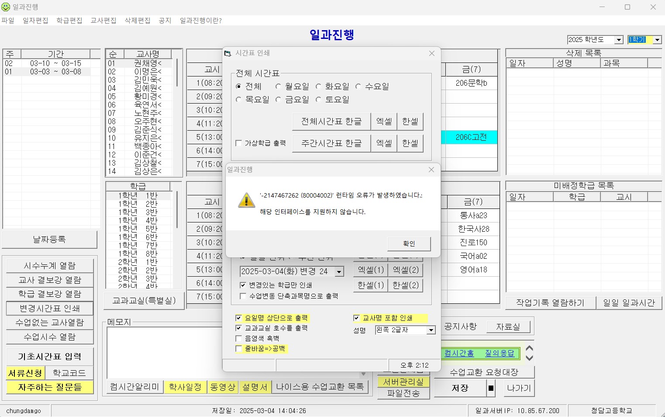This screenshot has width=665, height=417.
Task: Click 기초시간표 입력 button
Action: [50, 357]
